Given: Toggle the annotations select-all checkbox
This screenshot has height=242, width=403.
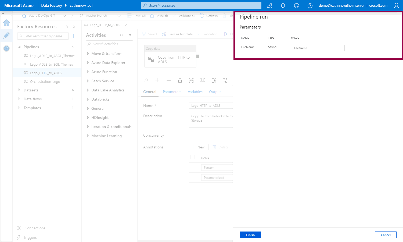Looking at the screenshot, I should point(193,157).
